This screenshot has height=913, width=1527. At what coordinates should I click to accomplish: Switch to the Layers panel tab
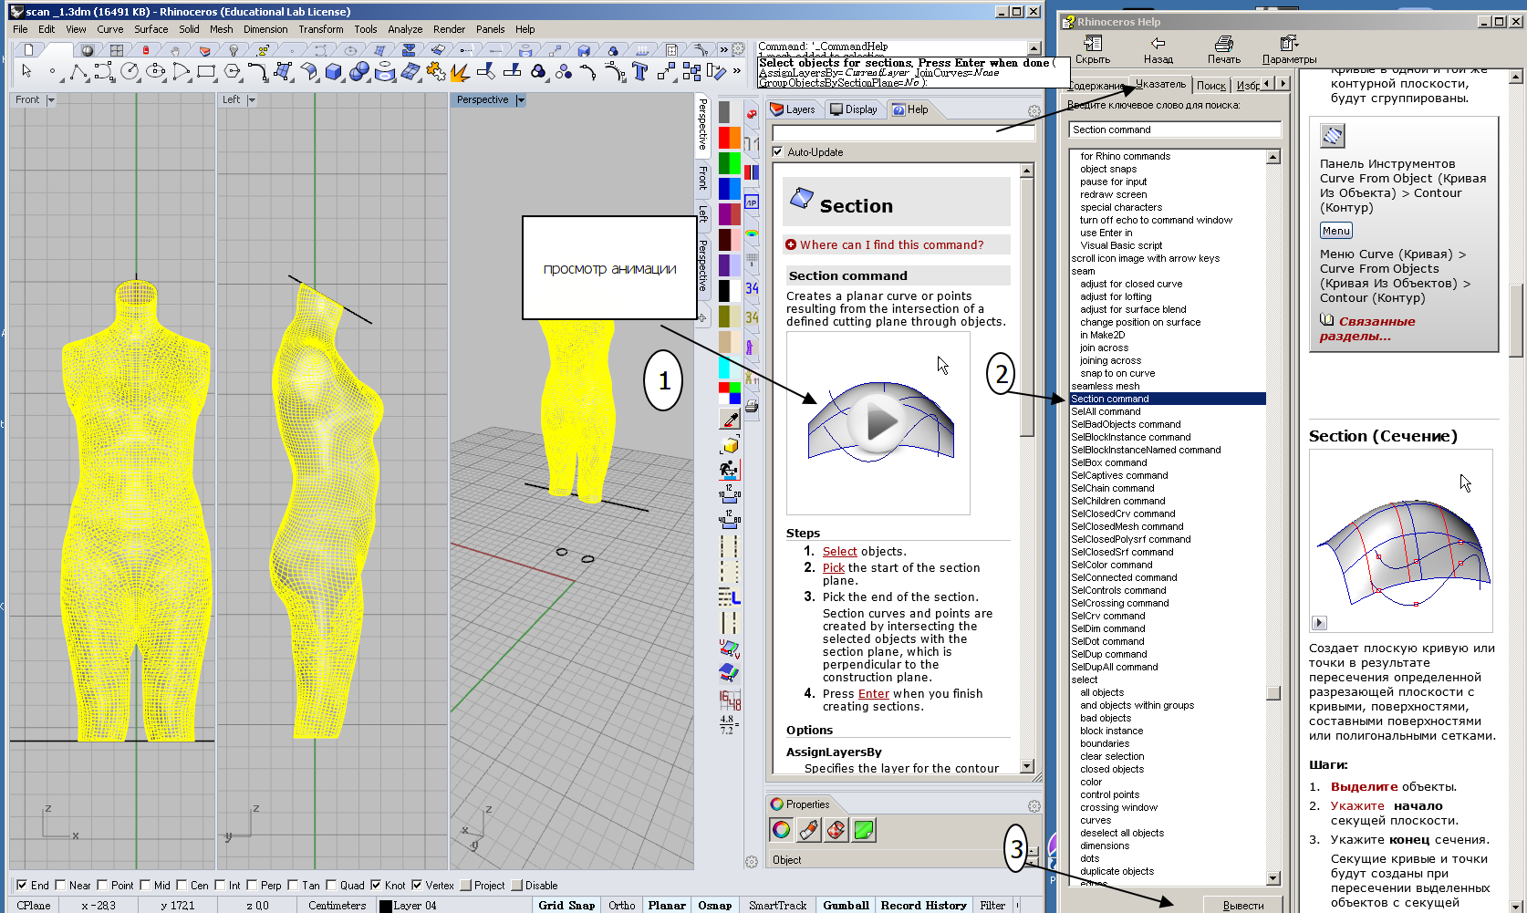coord(792,109)
